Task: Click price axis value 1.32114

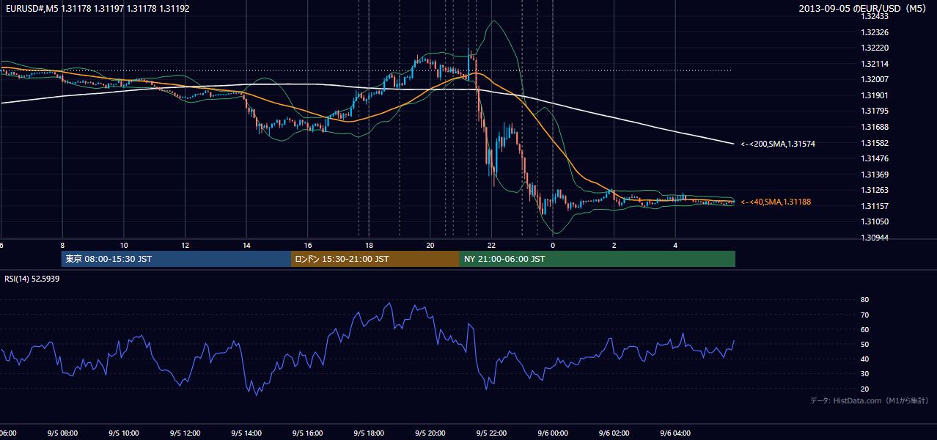Action: pyautogui.click(x=875, y=64)
